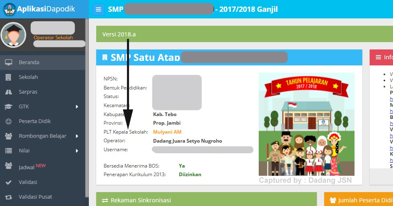Click the GTK graduation cap icon
393x206 pixels.
(9, 107)
